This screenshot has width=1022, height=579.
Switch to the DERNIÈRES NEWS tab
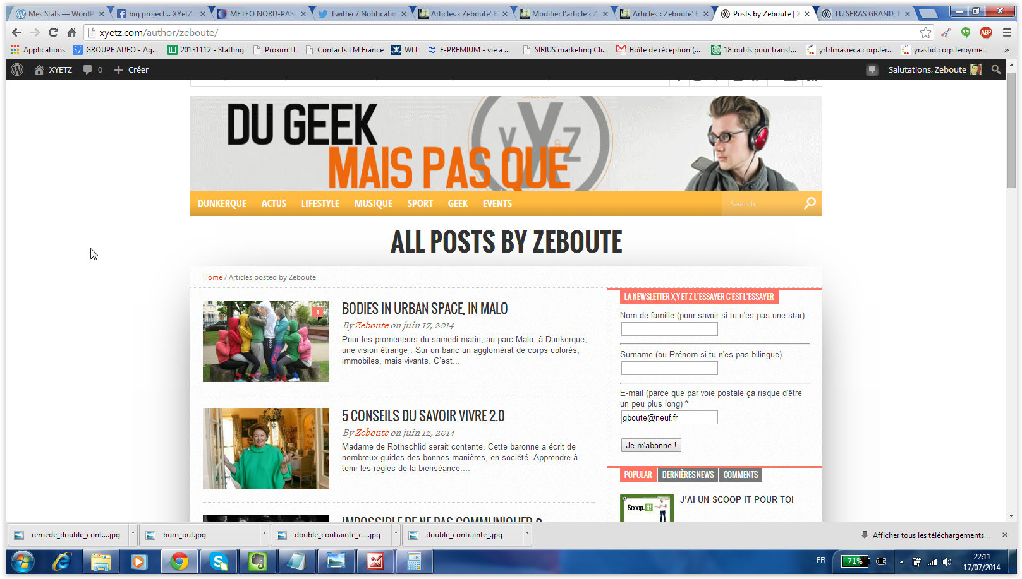(688, 475)
